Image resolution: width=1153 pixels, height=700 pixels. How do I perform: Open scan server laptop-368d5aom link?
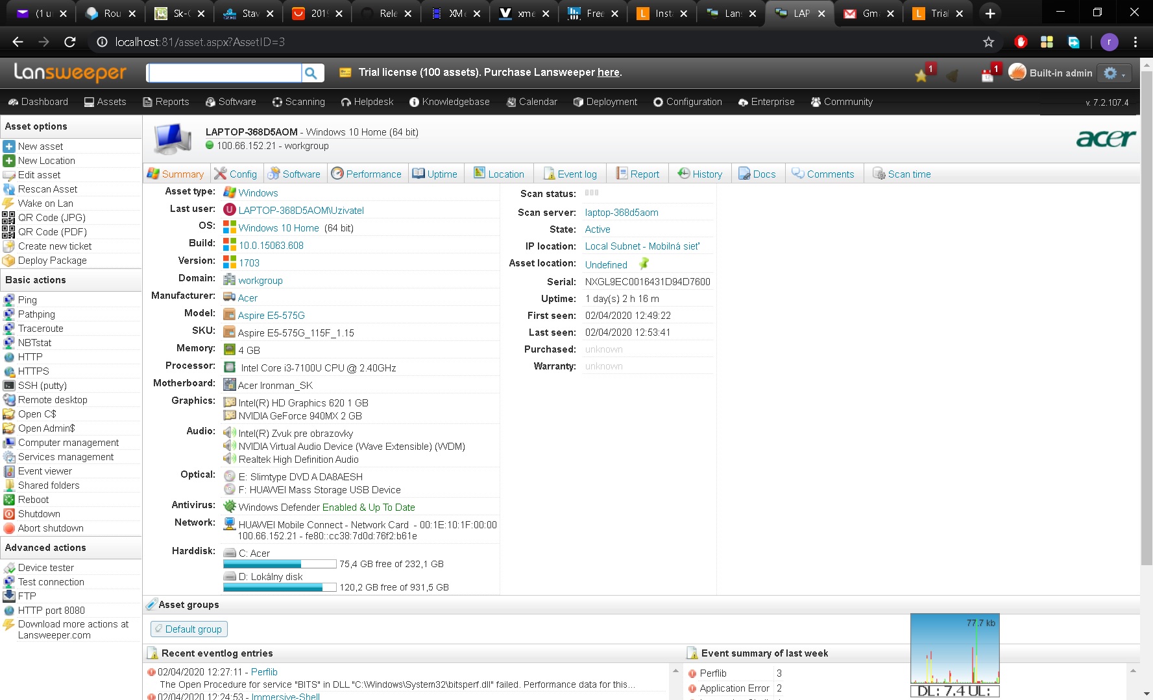[x=622, y=213]
